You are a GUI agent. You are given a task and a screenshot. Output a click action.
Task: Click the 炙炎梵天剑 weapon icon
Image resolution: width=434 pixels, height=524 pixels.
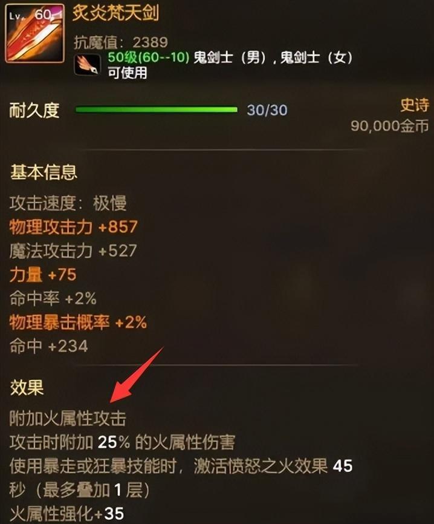34,33
